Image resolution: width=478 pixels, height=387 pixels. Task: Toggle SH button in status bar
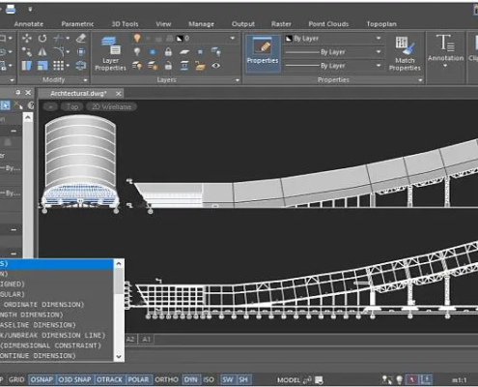point(243,379)
